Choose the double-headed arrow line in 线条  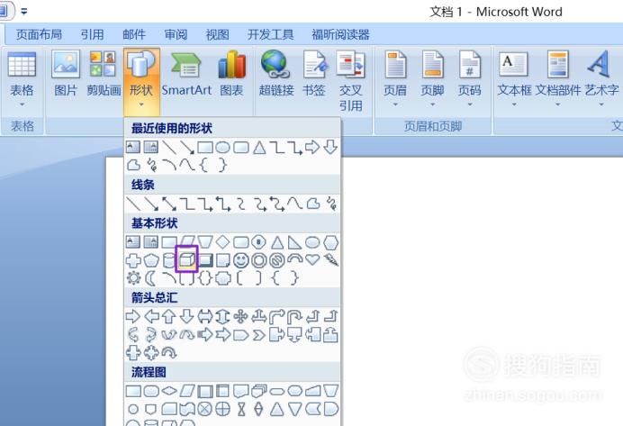169,204
